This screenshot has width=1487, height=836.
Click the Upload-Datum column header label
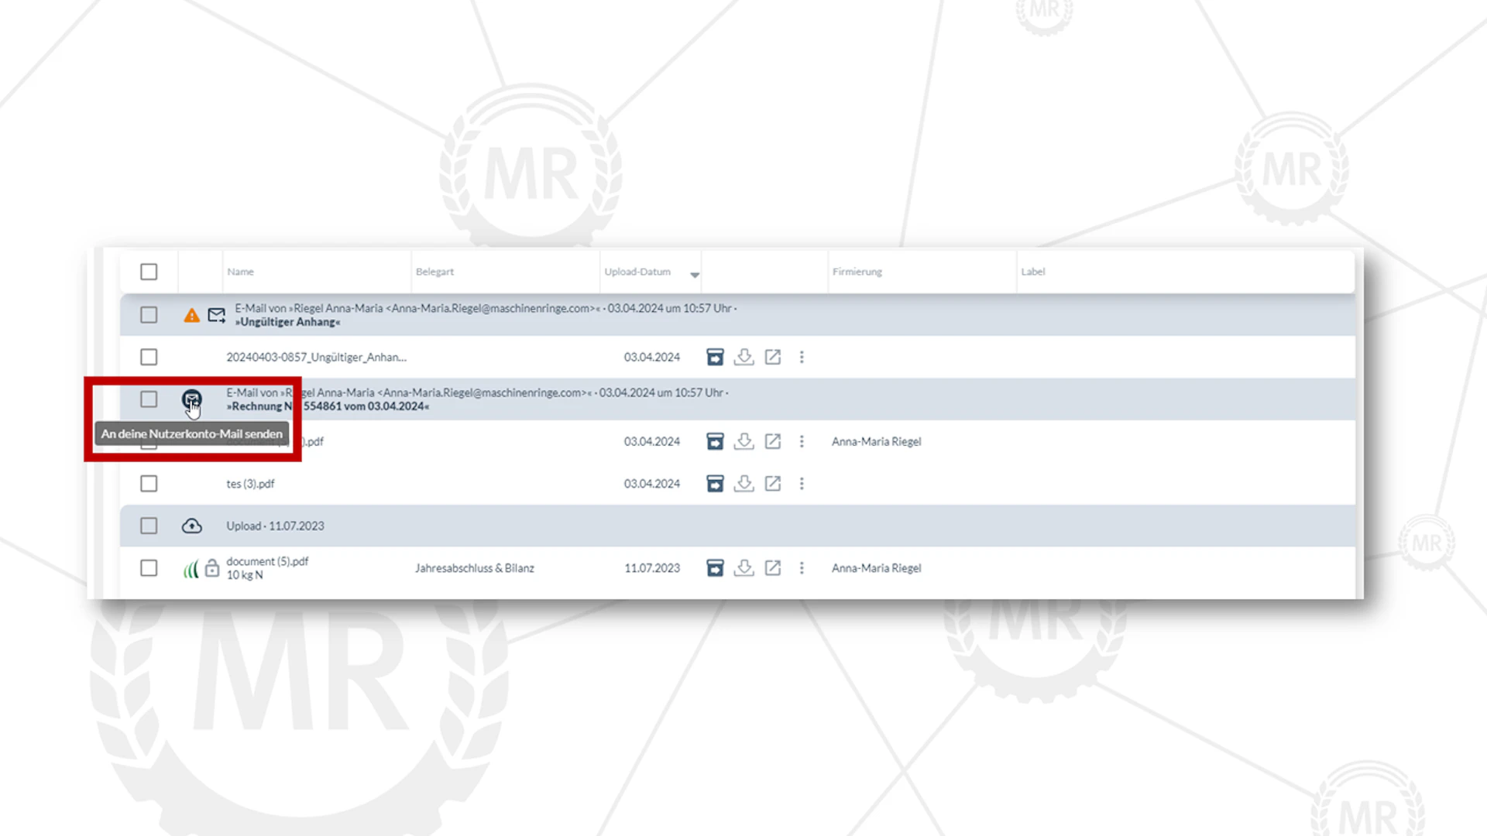(x=637, y=272)
